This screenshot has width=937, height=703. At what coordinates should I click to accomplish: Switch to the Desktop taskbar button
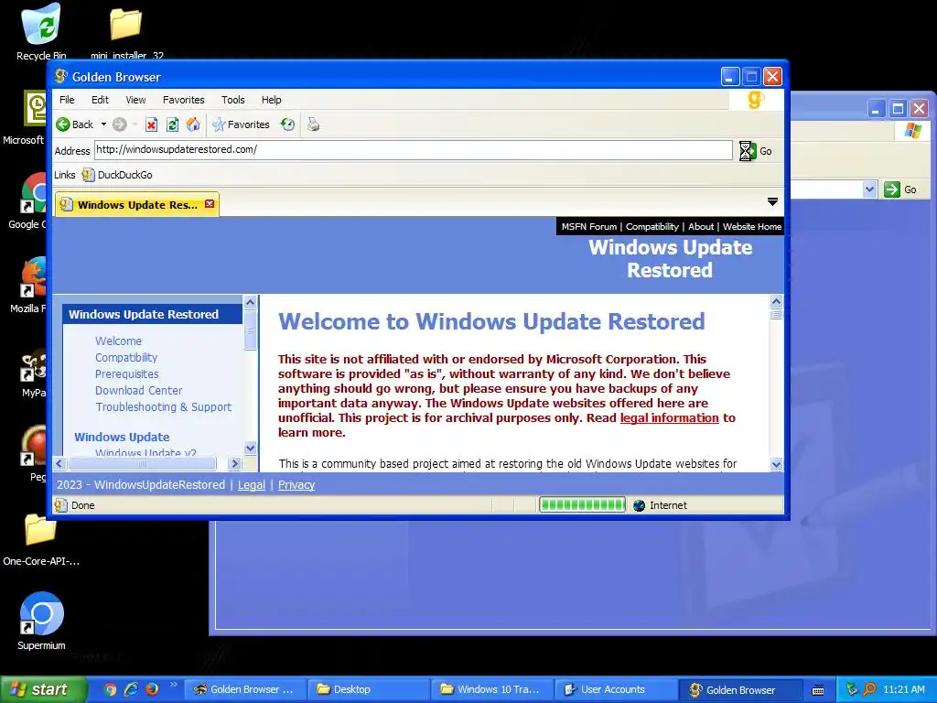click(x=368, y=690)
